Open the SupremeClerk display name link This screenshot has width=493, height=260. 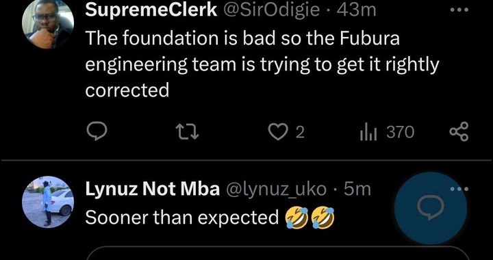point(151,10)
